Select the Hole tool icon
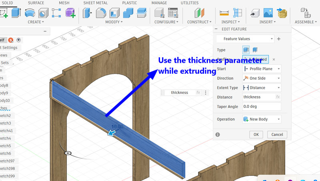The height and width of the screenshot is (181, 320). [43, 13]
